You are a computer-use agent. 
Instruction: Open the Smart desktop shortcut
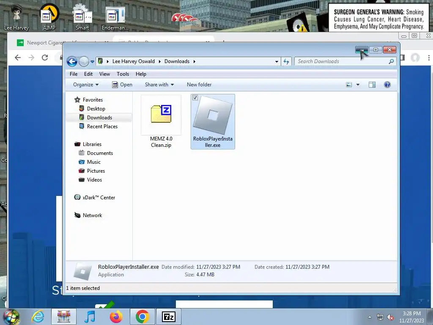(x=82, y=17)
